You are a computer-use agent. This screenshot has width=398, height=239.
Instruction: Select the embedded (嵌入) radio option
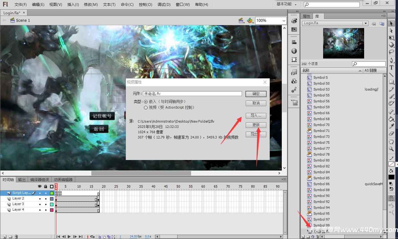pos(146,102)
